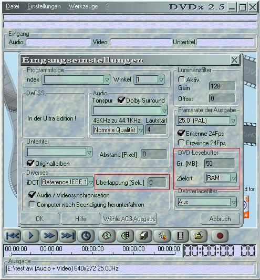Viewport: 260px width, 280px height.
Task: Click the Eingang Video field
Action: click(x=141, y=43)
